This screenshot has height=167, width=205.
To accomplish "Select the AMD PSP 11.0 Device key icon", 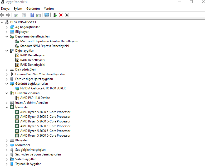I will 17,98.
